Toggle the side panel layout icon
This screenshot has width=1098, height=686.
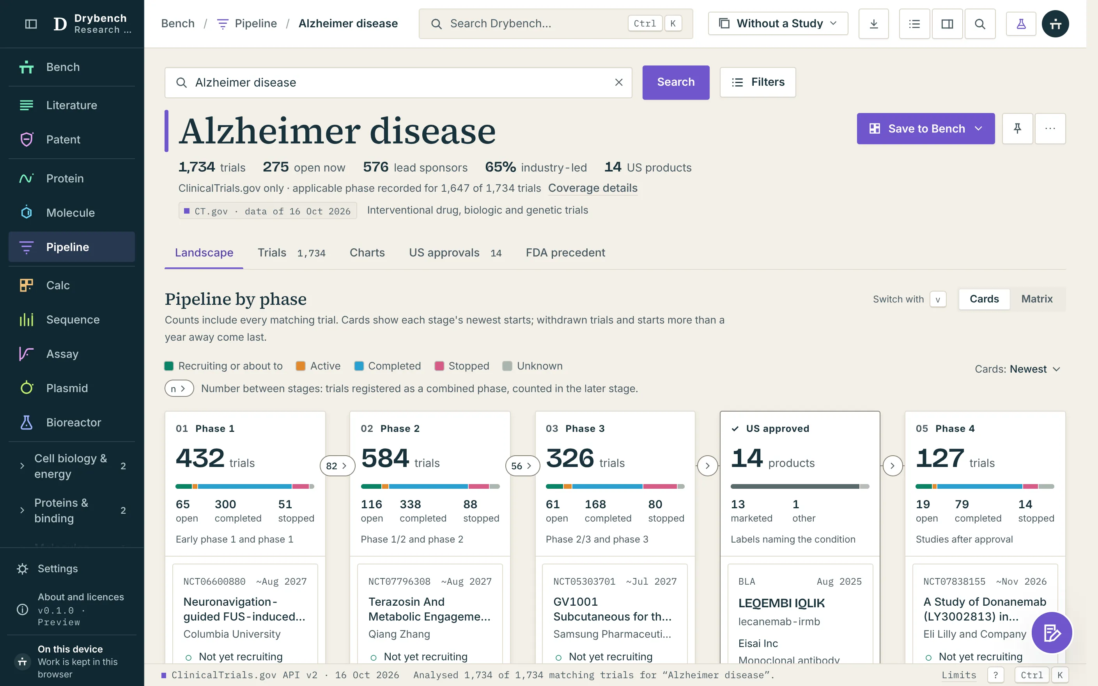coord(947,24)
